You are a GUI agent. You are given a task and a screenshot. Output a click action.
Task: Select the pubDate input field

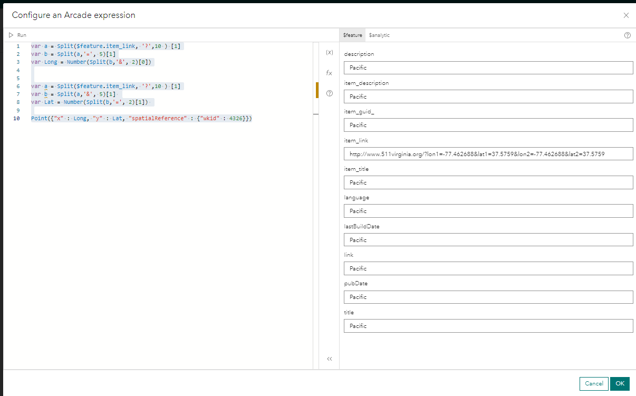tap(488, 297)
